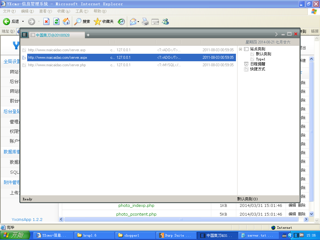Click the IE Refresh icon

(x=56, y=22)
